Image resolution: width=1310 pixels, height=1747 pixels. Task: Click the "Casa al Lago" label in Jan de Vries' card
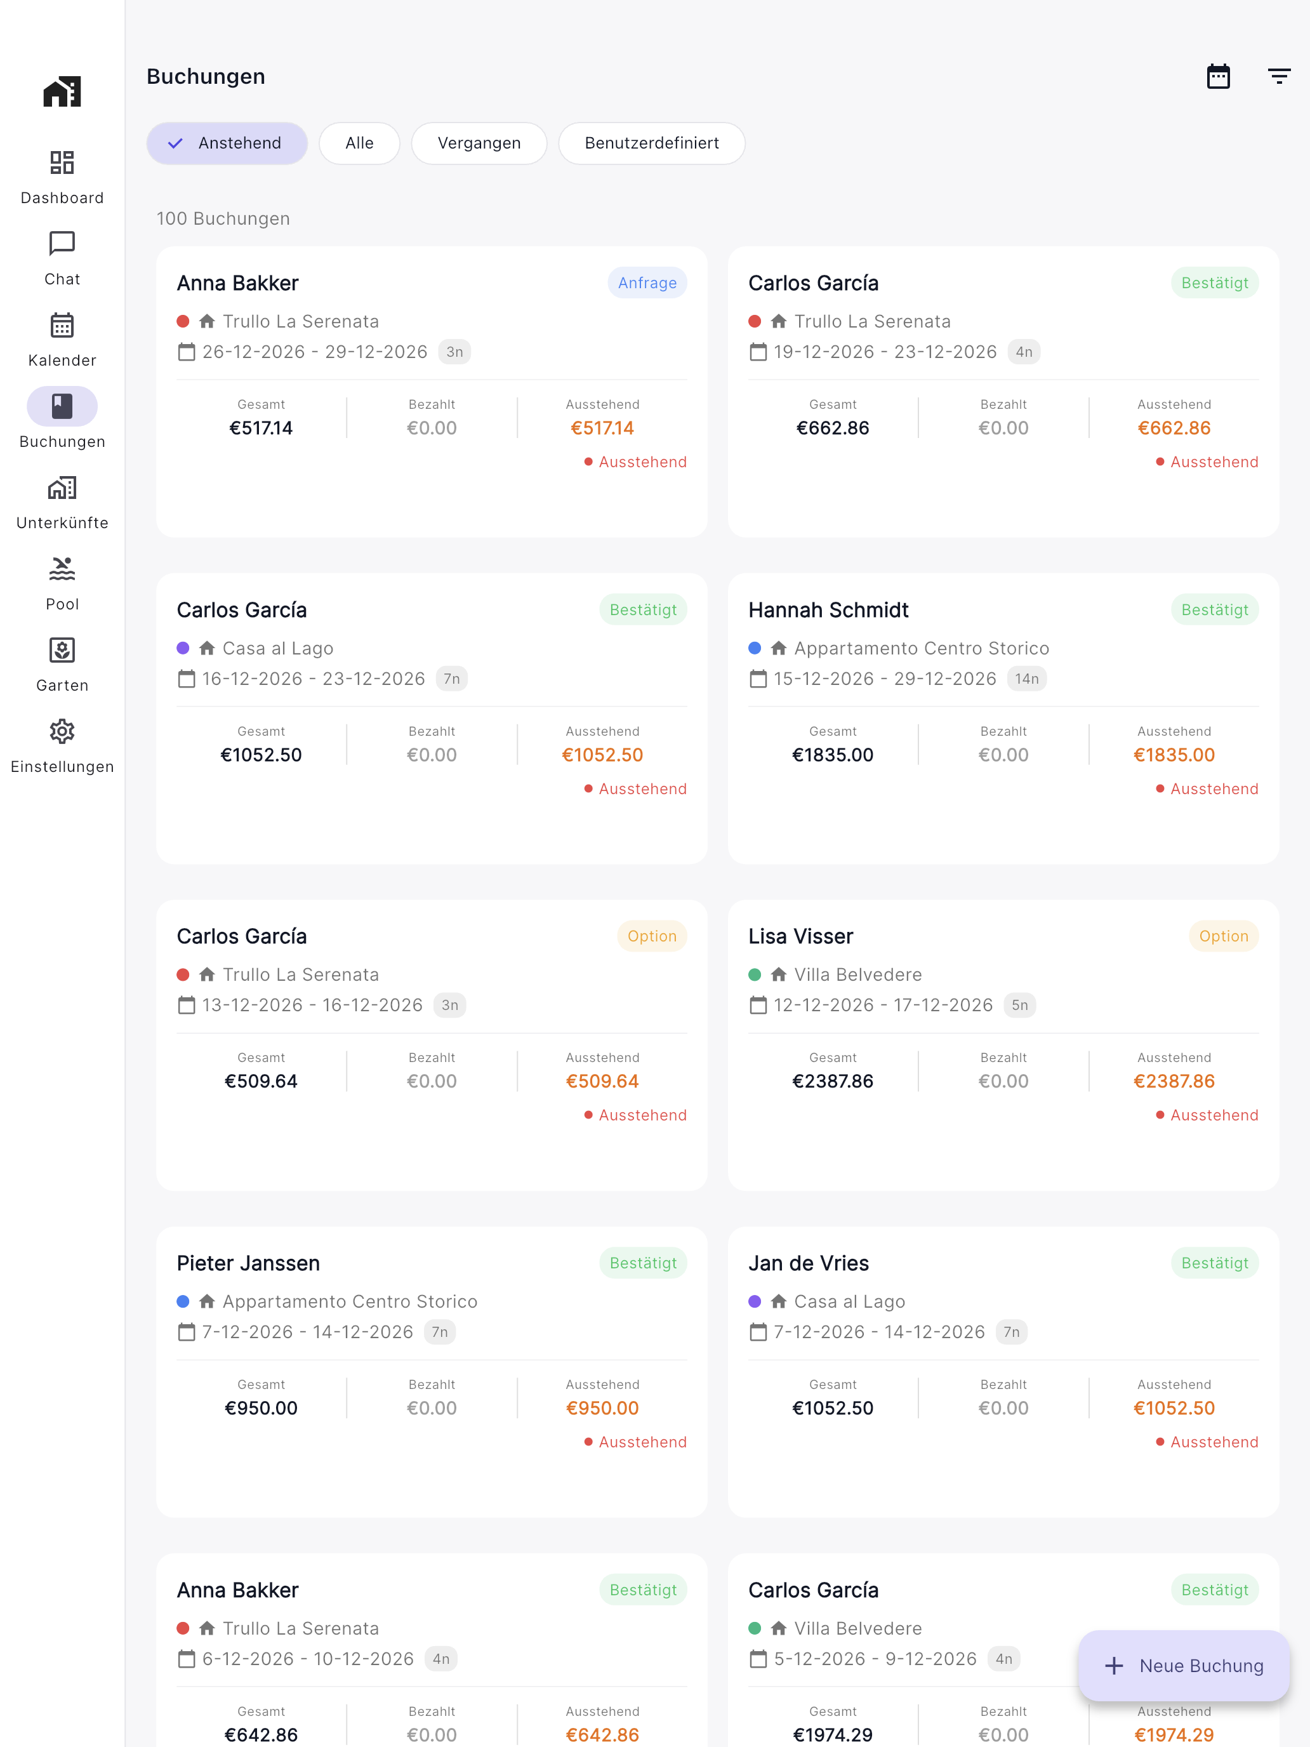(850, 1301)
